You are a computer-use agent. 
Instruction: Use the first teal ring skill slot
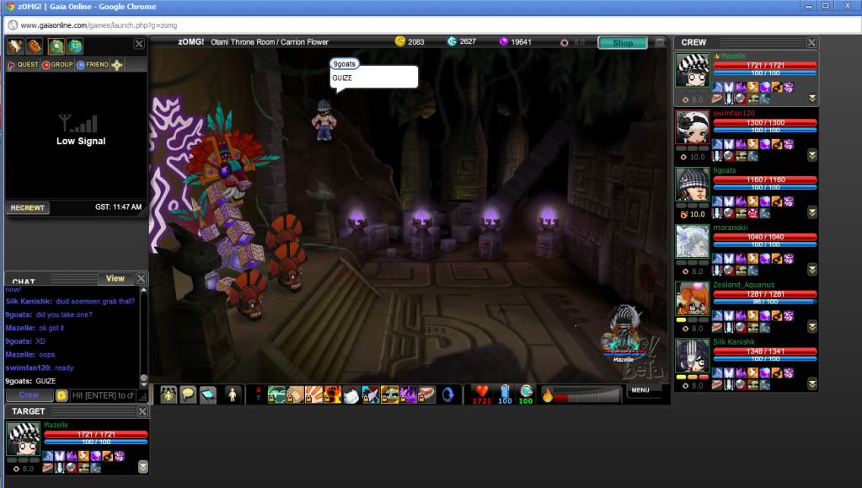(276, 394)
